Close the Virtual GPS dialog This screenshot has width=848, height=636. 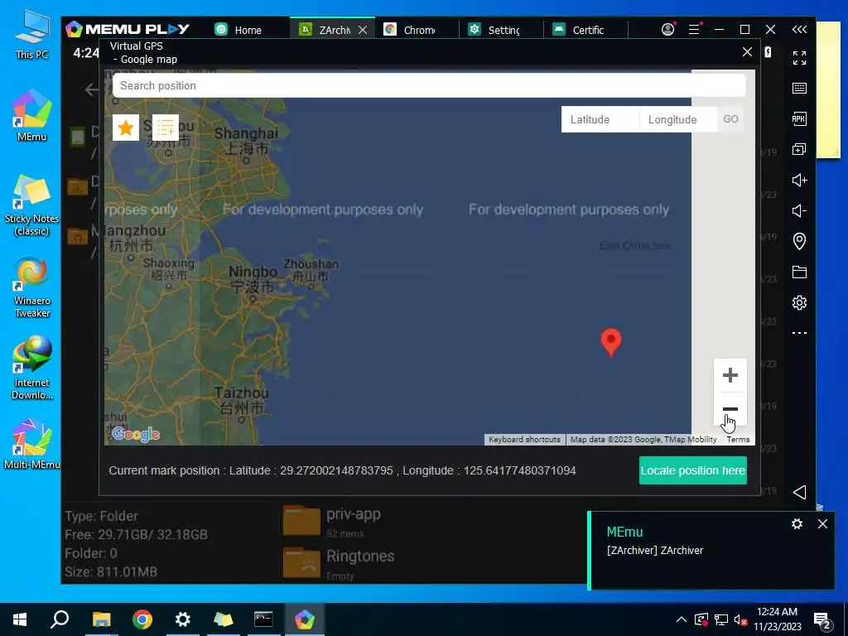(x=748, y=52)
